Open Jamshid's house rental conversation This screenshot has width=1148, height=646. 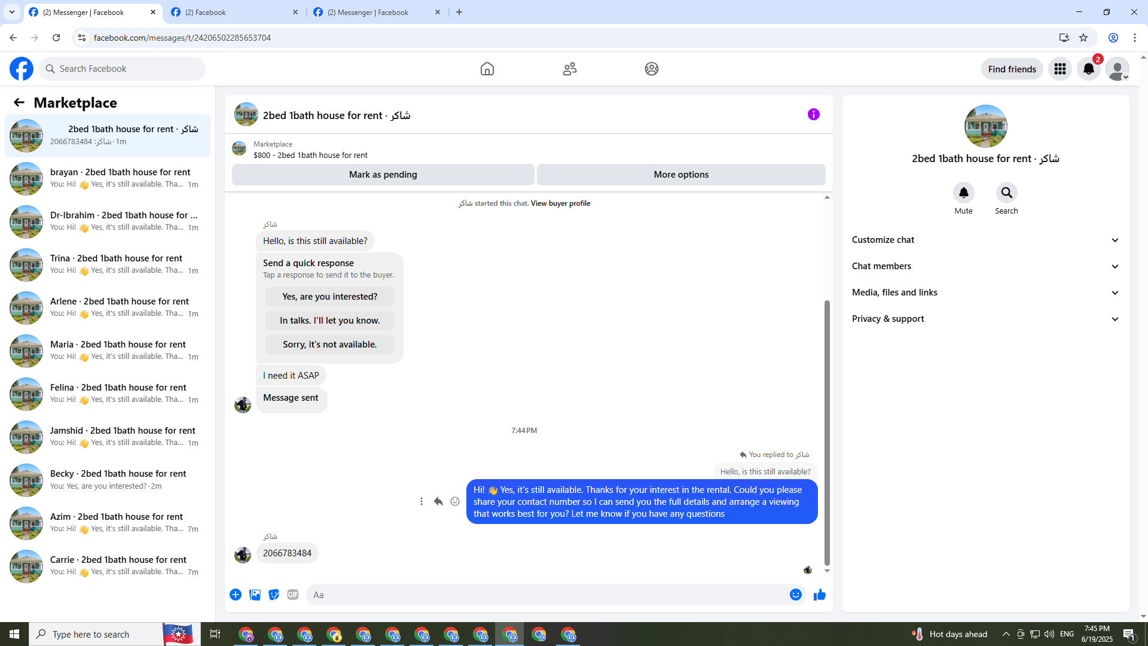[x=108, y=437]
